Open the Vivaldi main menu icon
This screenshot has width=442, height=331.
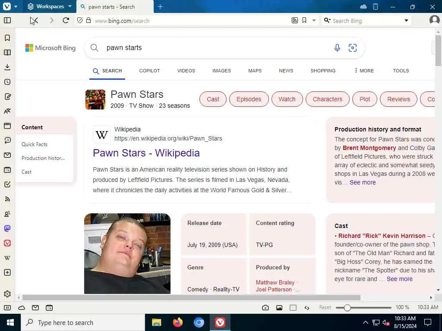coord(7,6)
